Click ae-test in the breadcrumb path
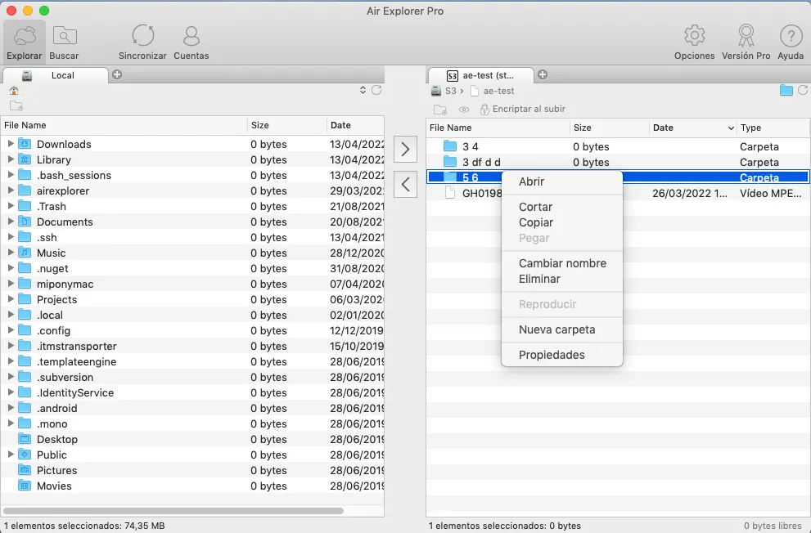 (498, 91)
